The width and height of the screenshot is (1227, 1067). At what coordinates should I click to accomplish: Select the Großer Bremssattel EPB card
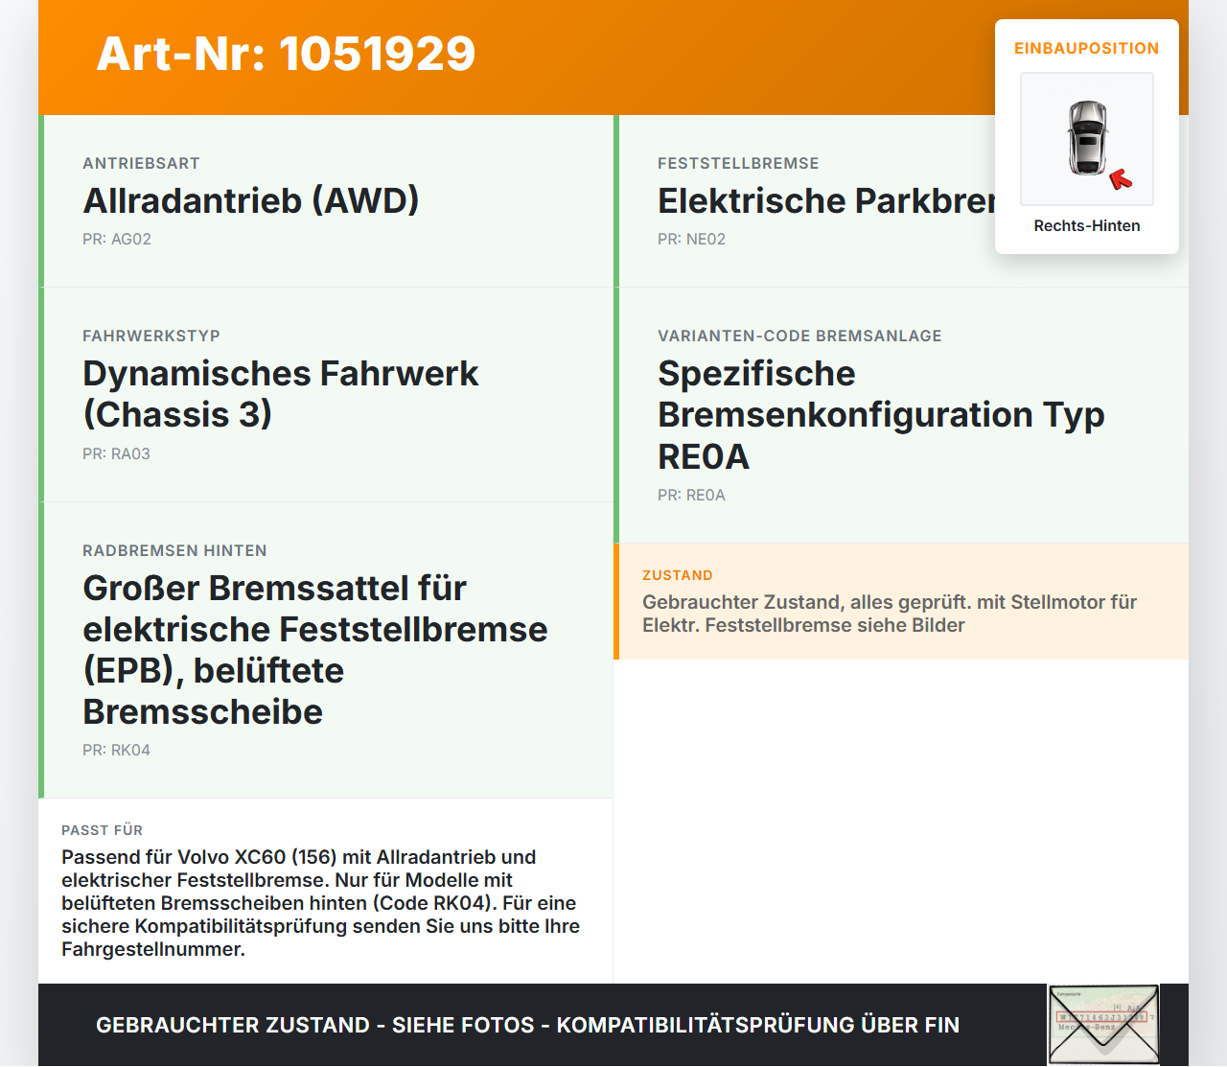326,650
